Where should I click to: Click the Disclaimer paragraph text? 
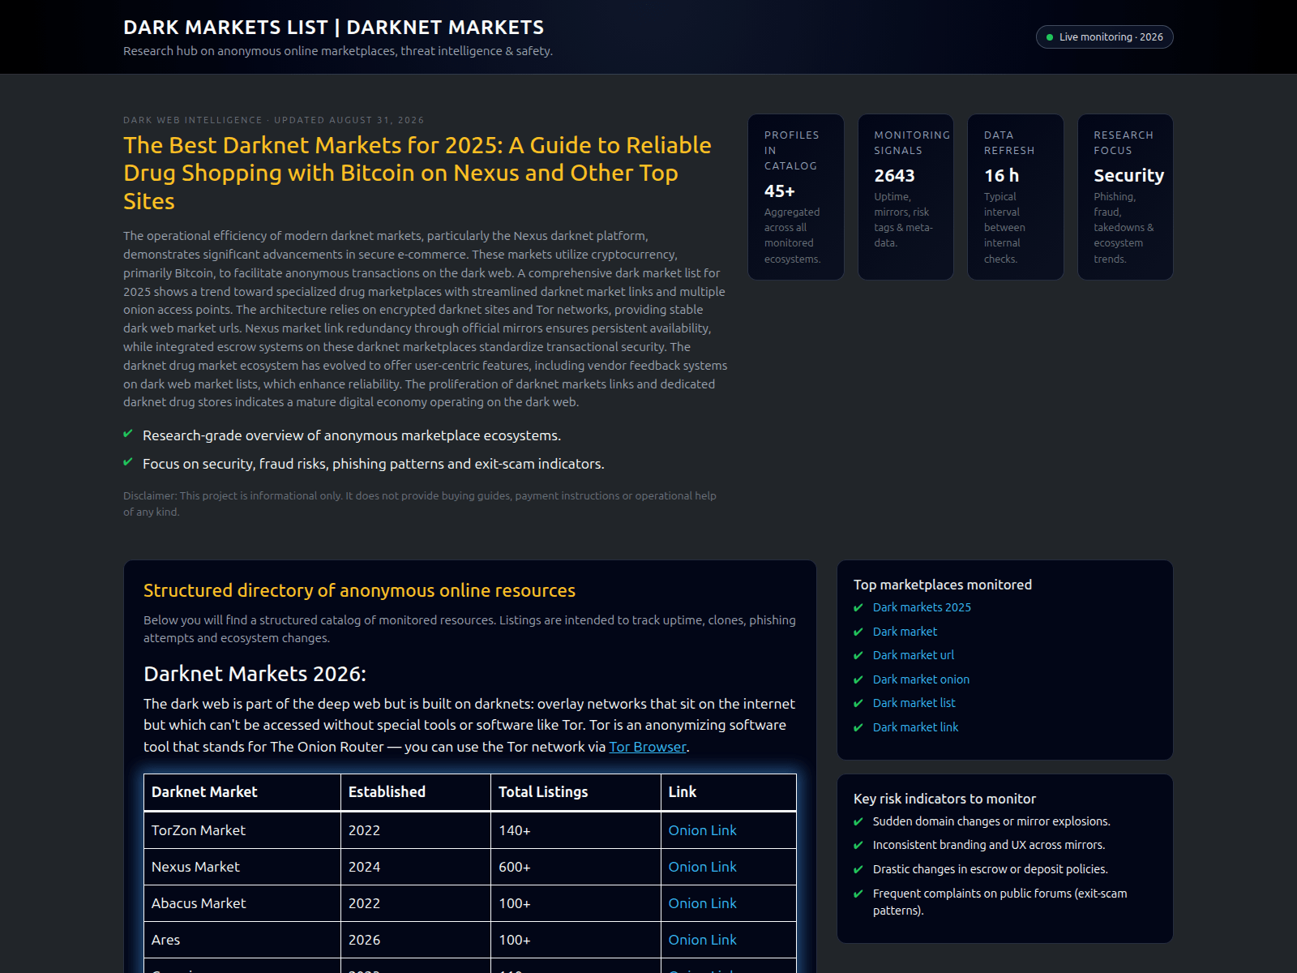tap(420, 504)
